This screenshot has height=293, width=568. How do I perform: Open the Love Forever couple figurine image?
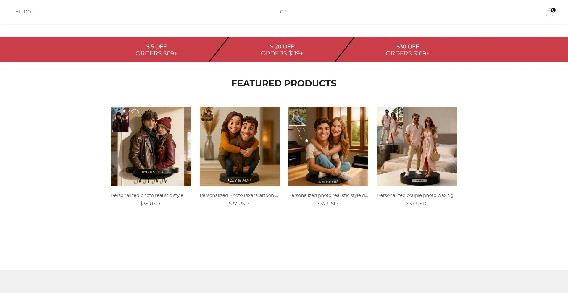[328, 146]
